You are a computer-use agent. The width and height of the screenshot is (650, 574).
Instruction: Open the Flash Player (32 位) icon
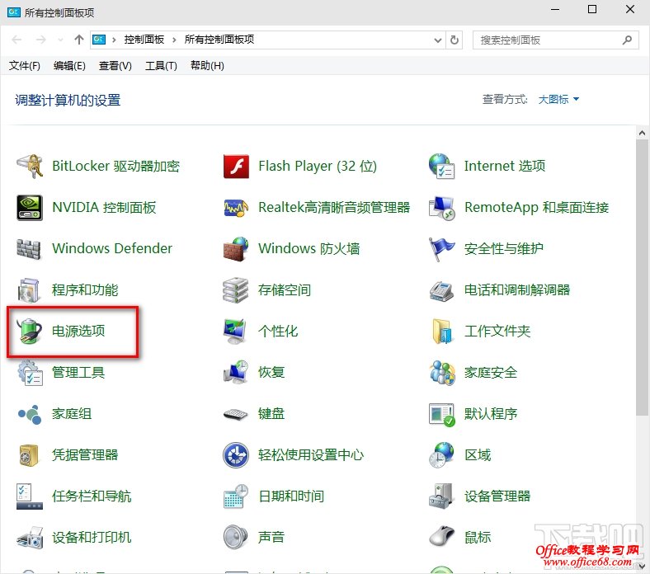click(x=236, y=167)
